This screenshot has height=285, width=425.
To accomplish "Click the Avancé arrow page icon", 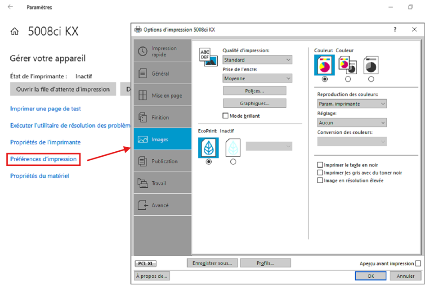I will coord(143,205).
